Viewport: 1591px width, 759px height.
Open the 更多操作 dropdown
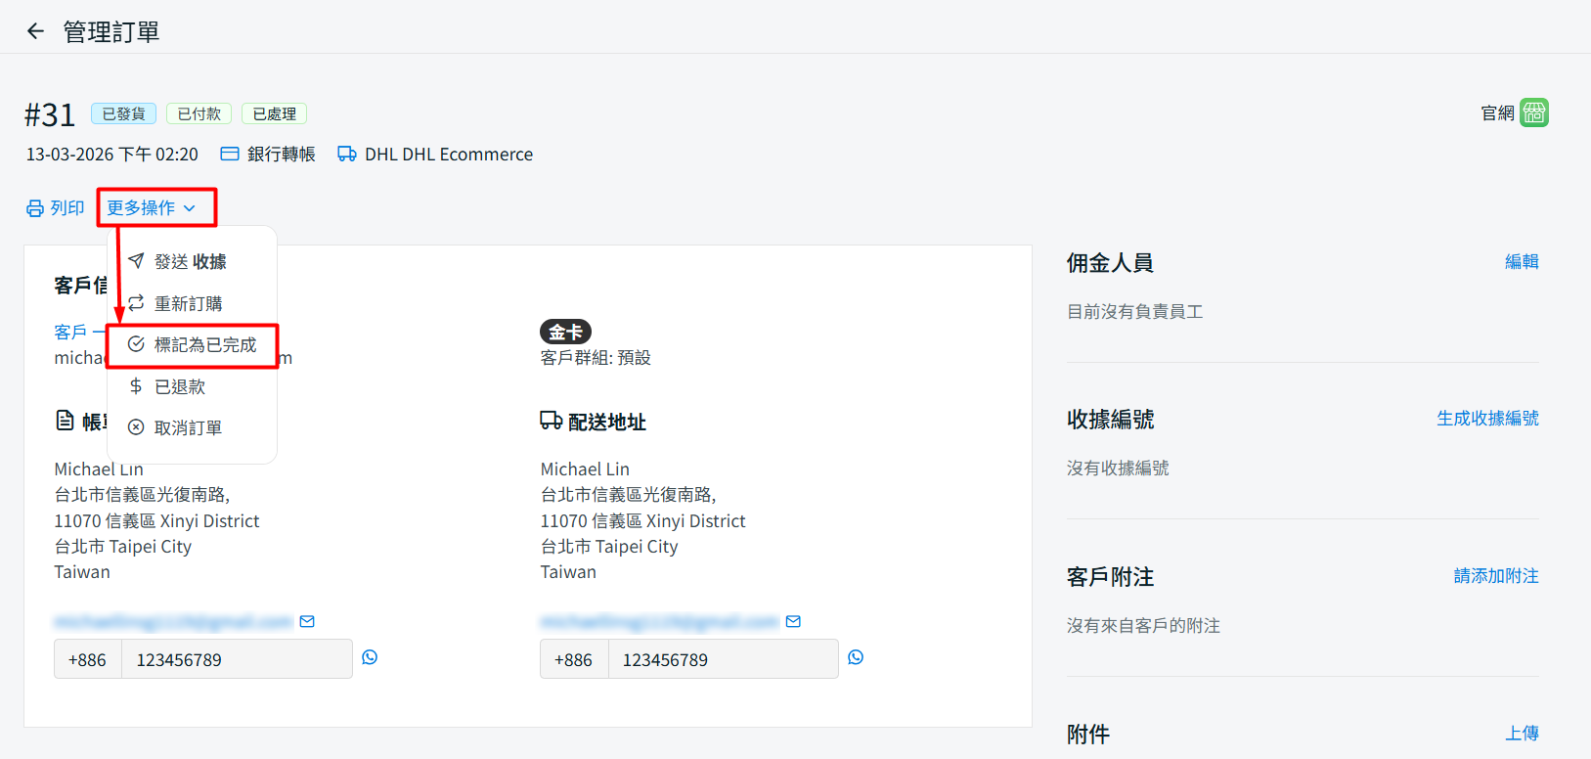pos(152,208)
